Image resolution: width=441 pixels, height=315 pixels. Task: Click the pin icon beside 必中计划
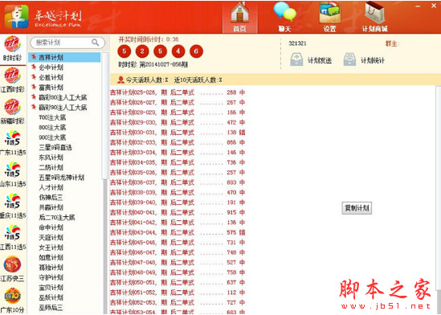click(x=34, y=67)
